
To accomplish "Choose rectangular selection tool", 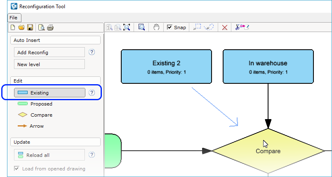I will 197,28.
